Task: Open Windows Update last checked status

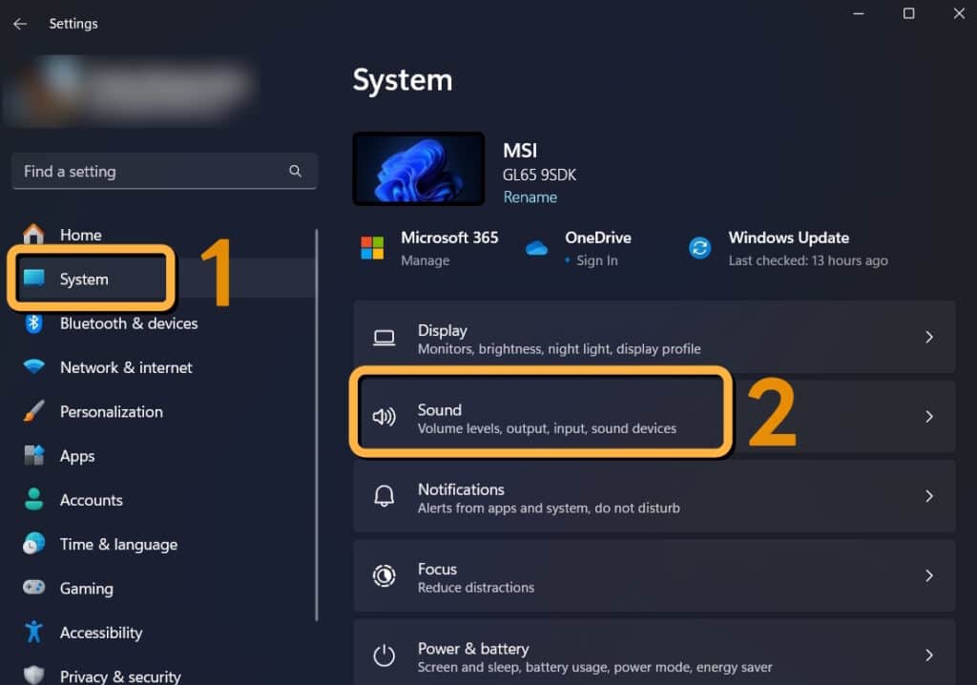Action: click(808, 260)
